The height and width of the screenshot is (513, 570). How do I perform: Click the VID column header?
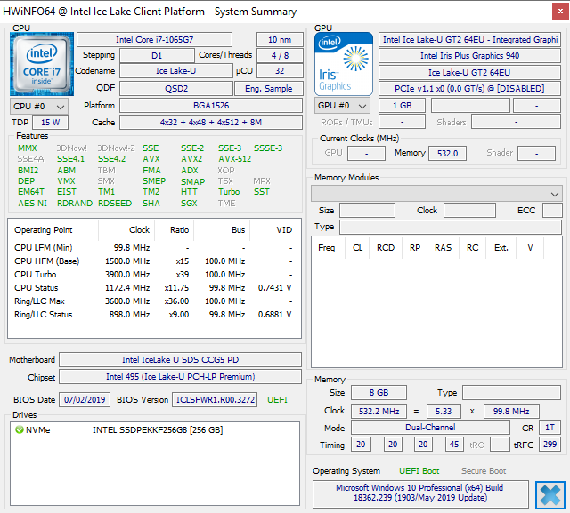click(284, 230)
